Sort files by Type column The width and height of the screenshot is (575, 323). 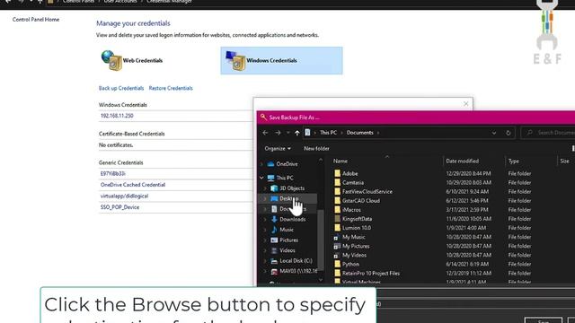tap(513, 161)
